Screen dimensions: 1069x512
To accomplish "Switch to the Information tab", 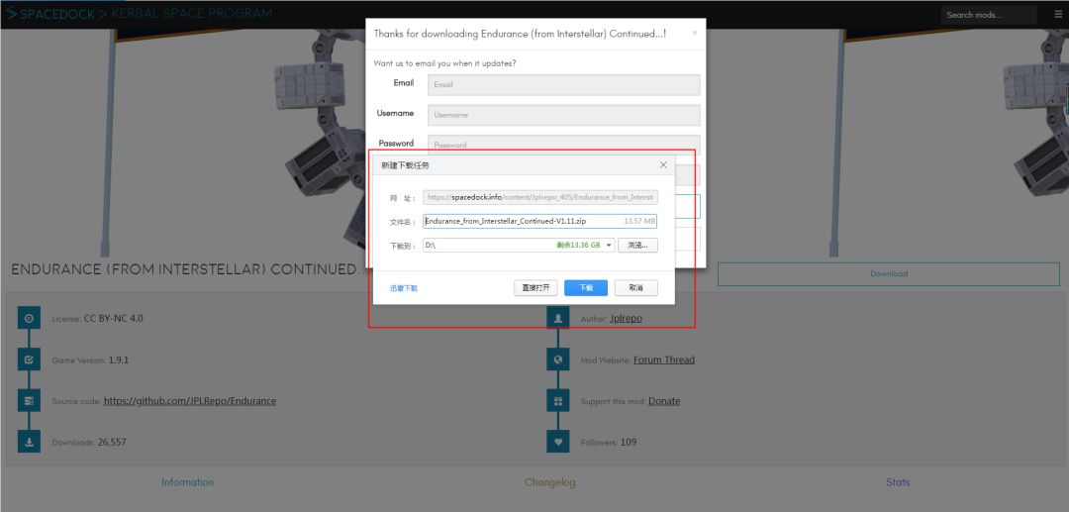I will coord(187,482).
